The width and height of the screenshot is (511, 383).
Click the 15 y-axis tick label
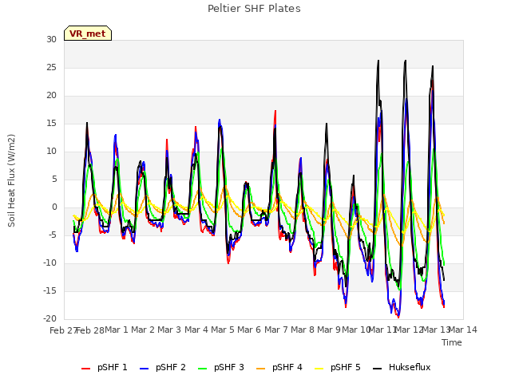tap(51, 124)
